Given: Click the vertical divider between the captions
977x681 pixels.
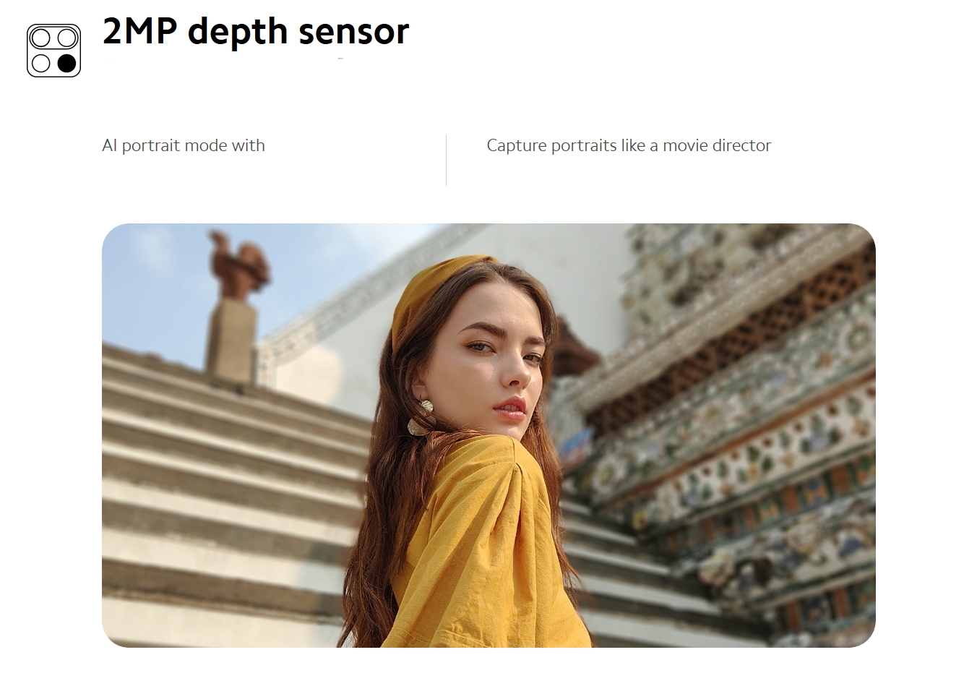Looking at the screenshot, I should (x=446, y=160).
